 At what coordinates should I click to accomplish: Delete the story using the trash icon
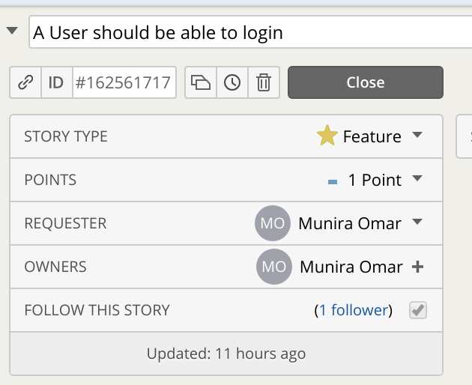coord(264,83)
